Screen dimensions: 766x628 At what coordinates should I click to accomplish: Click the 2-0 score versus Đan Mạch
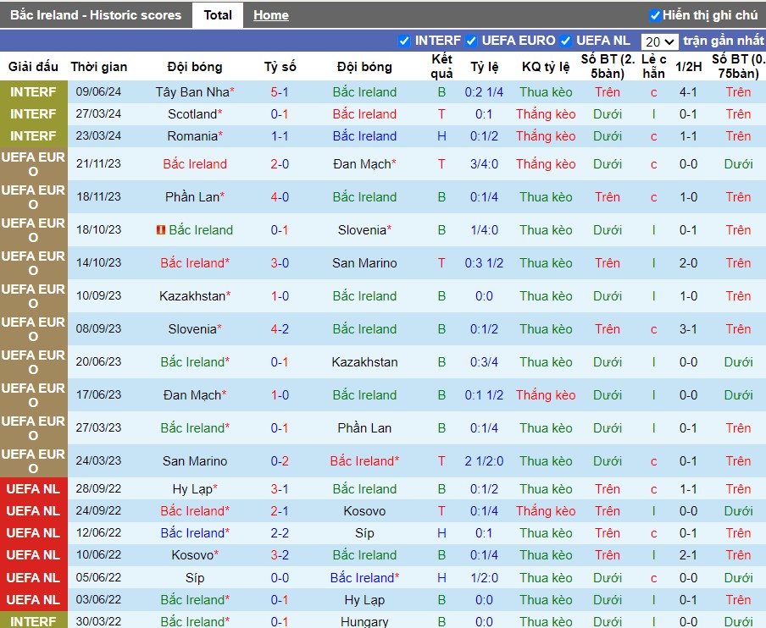point(280,163)
